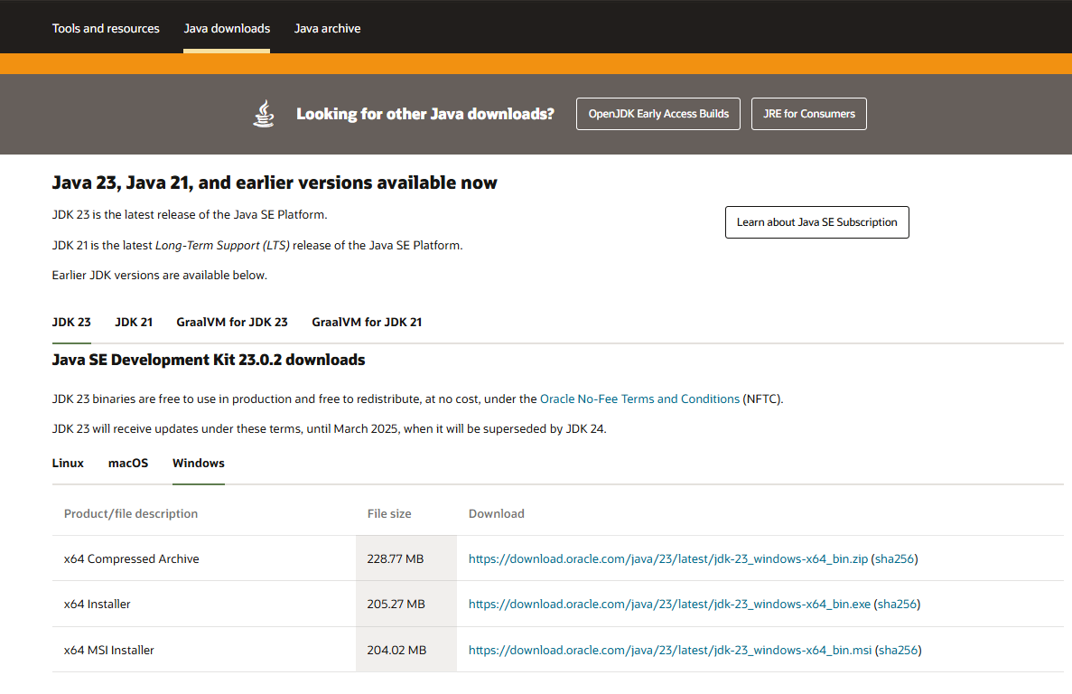Open sha256 link for the msi installer
The image size is (1072, 694).
[x=898, y=651]
